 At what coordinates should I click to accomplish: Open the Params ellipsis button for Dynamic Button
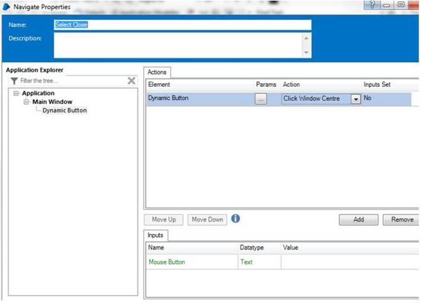point(261,99)
